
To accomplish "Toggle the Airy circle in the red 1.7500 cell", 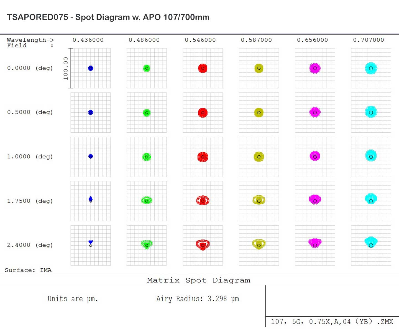I will (203, 201).
